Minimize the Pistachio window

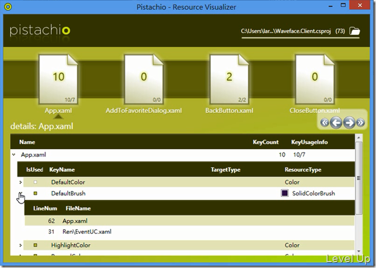(x=330, y=6)
